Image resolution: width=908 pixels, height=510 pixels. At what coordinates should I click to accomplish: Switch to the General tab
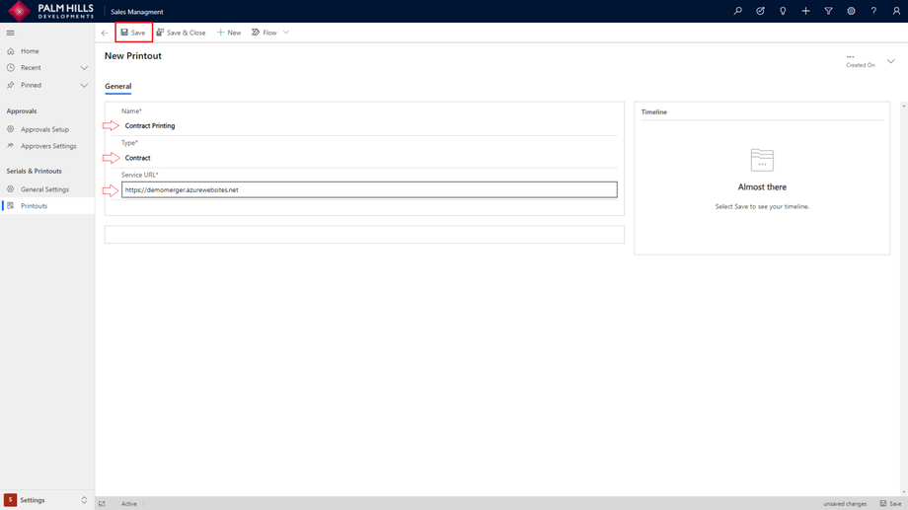[118, 86]
